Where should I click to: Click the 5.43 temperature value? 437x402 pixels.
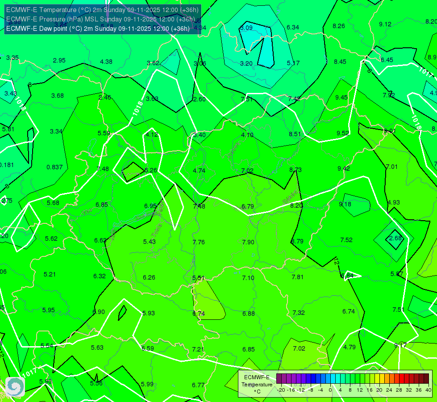150,242
